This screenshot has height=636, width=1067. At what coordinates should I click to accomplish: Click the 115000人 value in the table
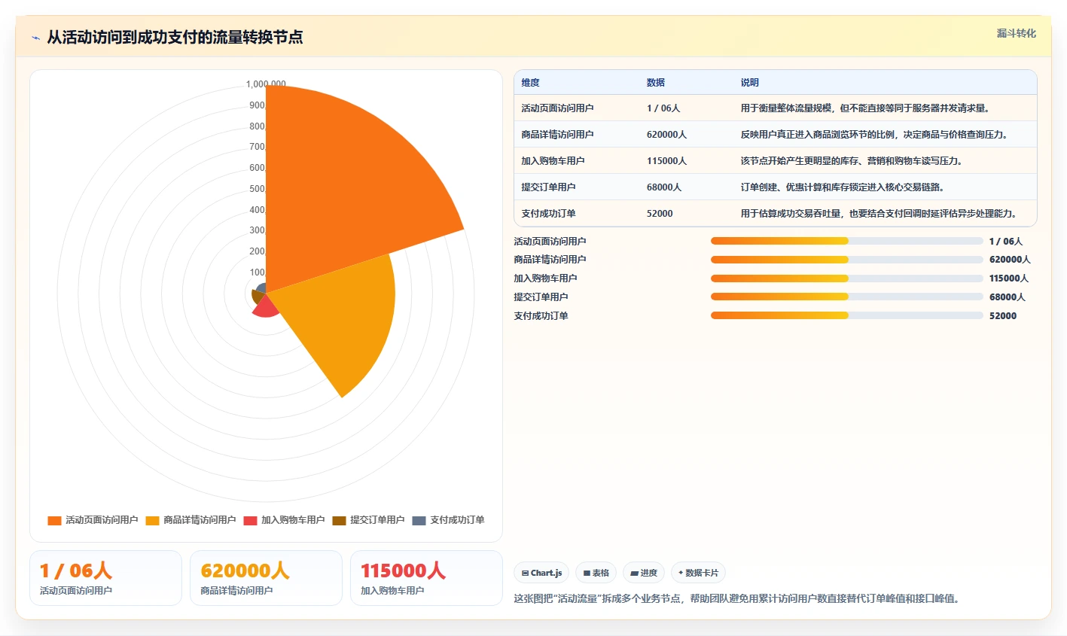tap(666, 161)
